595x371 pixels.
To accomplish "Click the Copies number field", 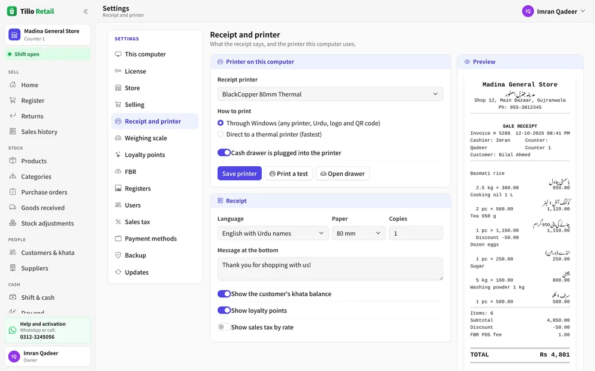I will coord(416,233).
